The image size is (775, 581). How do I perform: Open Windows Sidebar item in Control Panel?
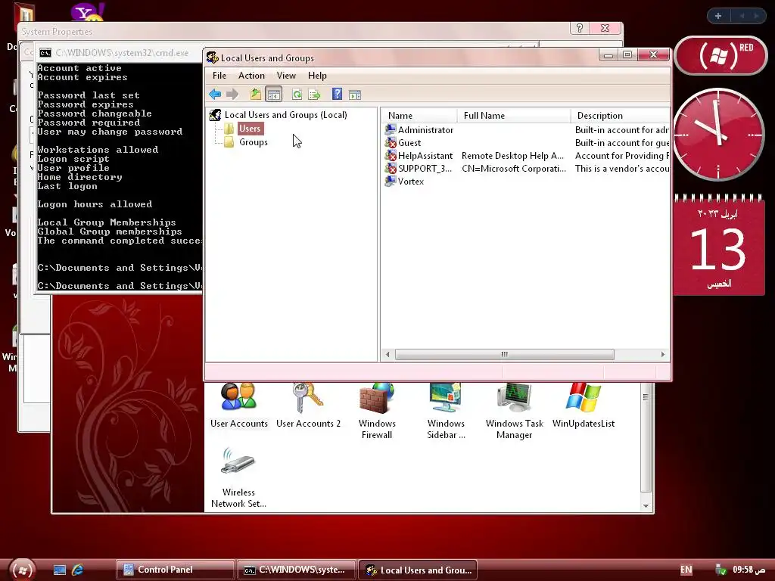(446, 411)
